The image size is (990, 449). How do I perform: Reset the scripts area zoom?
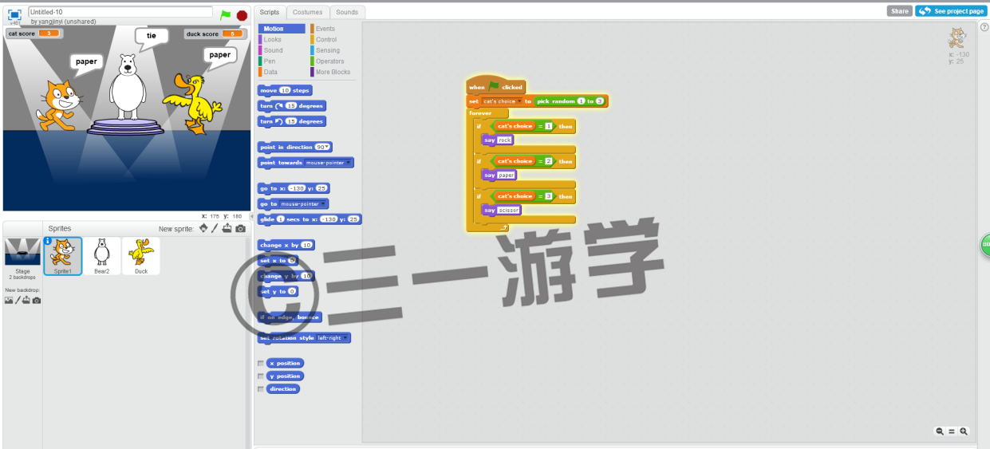point(952,431)
